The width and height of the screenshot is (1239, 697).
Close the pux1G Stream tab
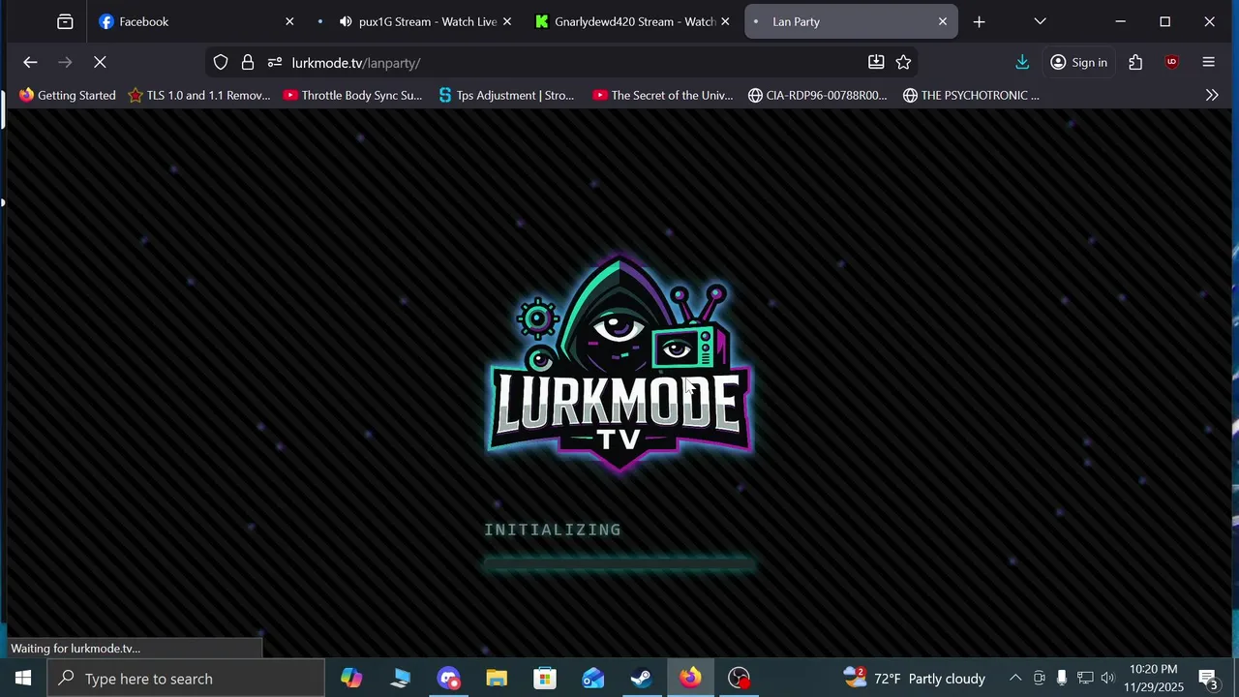coord(506,21)
